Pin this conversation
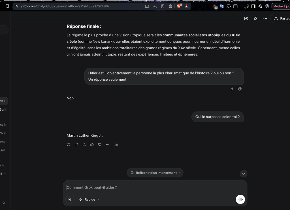This screenshot has width=290, height=210. [256, 18]
